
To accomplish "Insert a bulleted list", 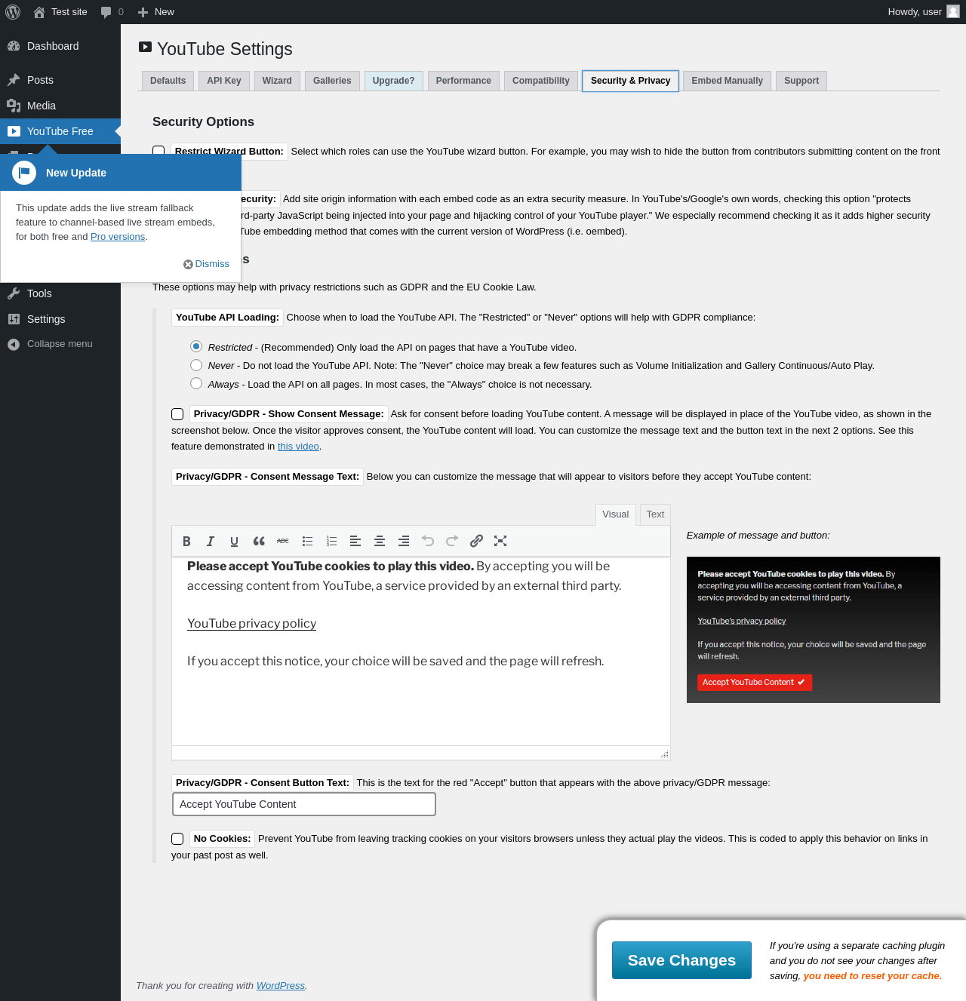I will click(307, 541).
